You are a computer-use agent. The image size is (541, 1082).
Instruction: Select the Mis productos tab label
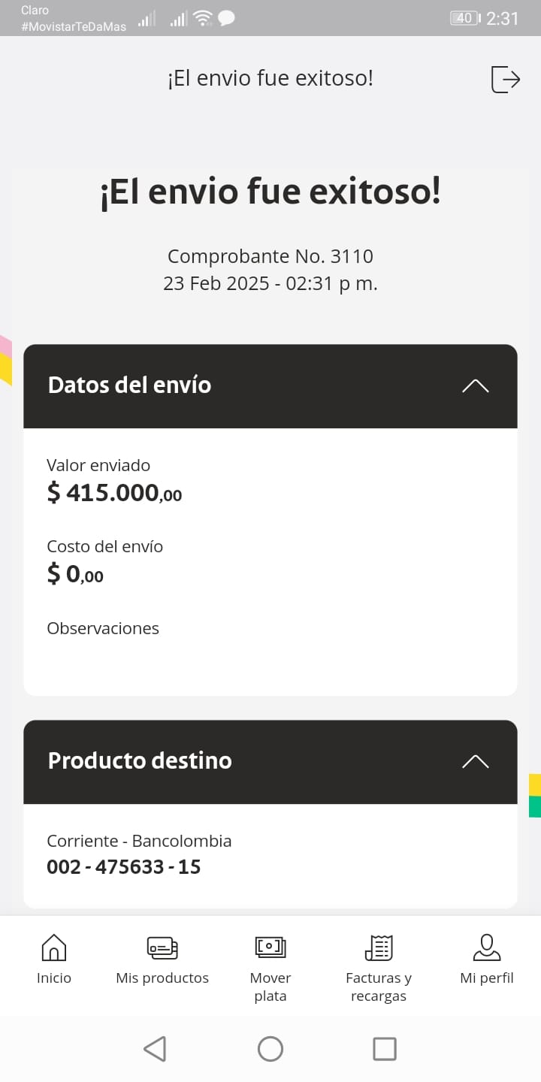click(x=162, y=978)
